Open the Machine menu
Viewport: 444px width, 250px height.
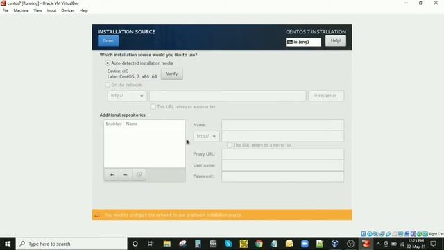[21, 10]
